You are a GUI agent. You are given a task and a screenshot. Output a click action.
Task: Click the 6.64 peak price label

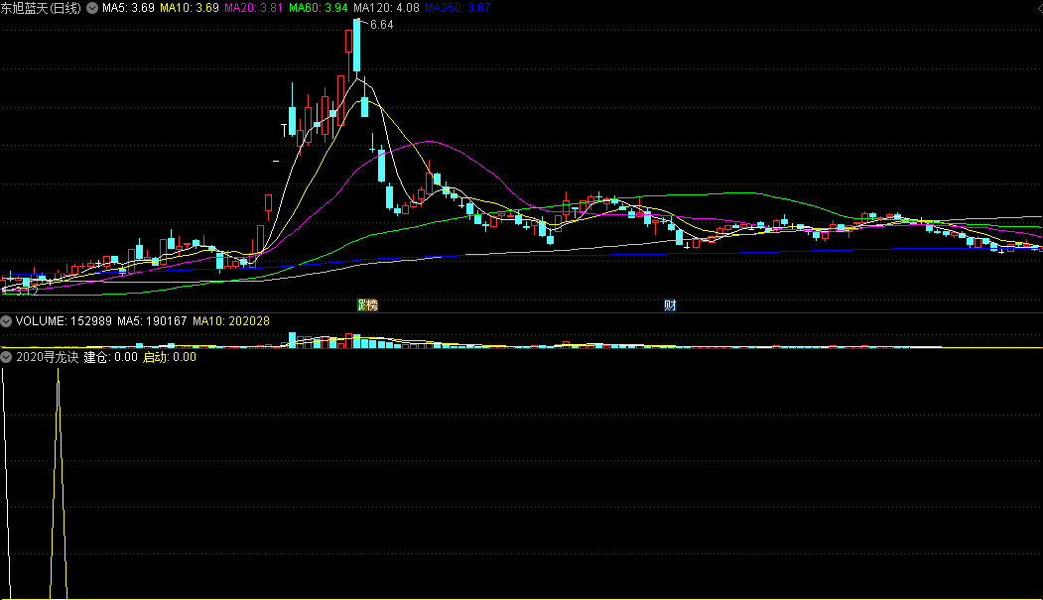tap(382, 25)
